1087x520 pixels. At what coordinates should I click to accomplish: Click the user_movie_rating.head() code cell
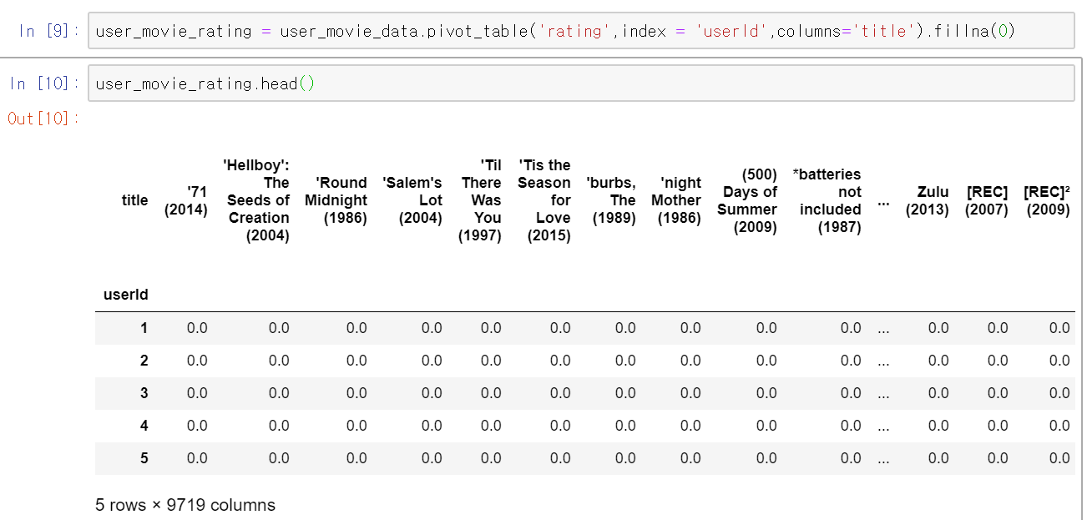[581, 83]
